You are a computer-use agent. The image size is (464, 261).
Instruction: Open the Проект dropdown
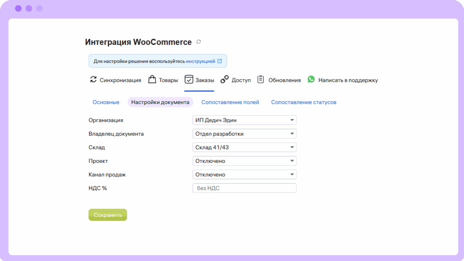tap(244, 161)
